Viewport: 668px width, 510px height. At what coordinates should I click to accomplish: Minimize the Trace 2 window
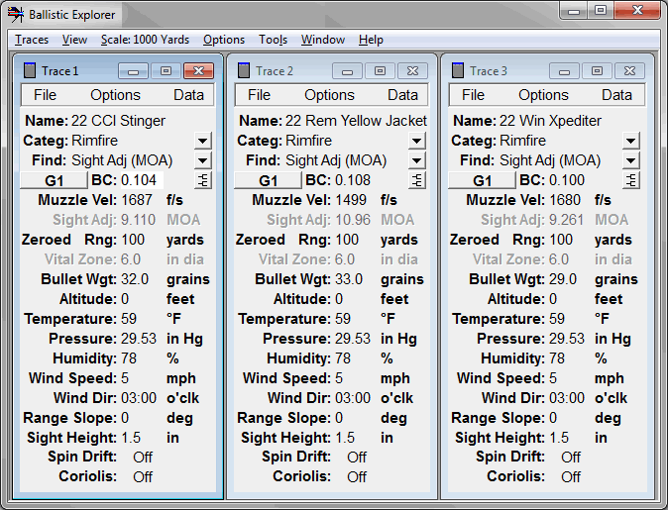[x=347, y=71]
